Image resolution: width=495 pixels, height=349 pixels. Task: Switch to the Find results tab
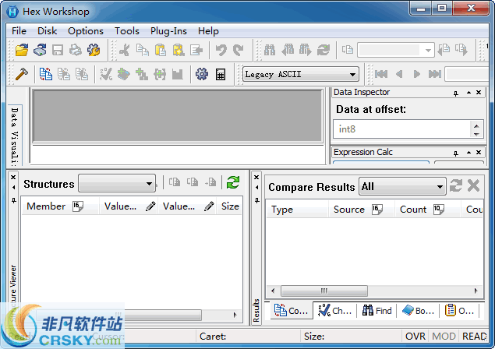click(377, 311)
